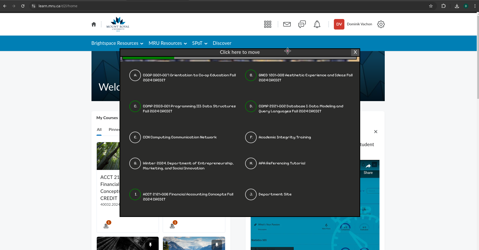This screenshot has width=479, height=250.
Task: Click the 'Click here to move' bar
Action: [x=236, y=52]
